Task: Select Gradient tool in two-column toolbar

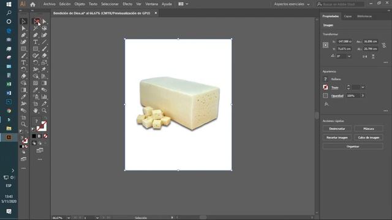Action: (44, 83)
